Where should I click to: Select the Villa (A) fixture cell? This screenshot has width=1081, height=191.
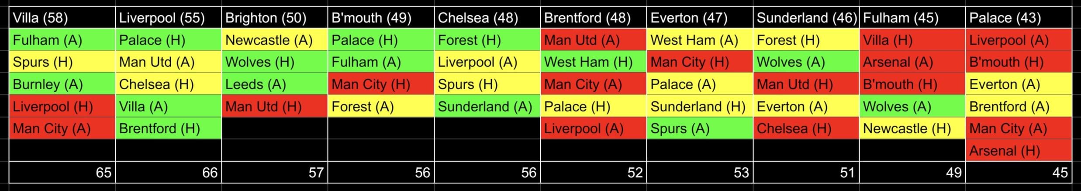(x=168, y=107)
